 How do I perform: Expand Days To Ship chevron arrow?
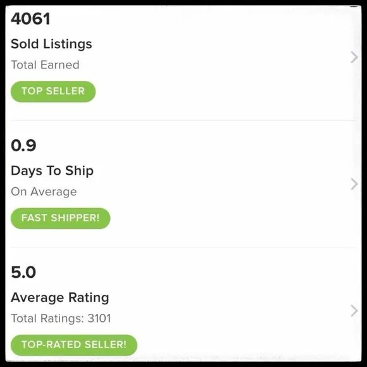(x=354, y=184)
